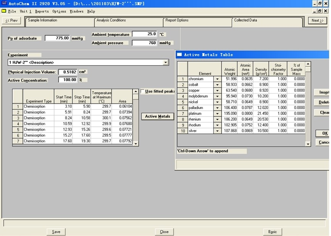Open the Reports menu
The width and height of the screenshot is (331, 236).
point(42,11)
